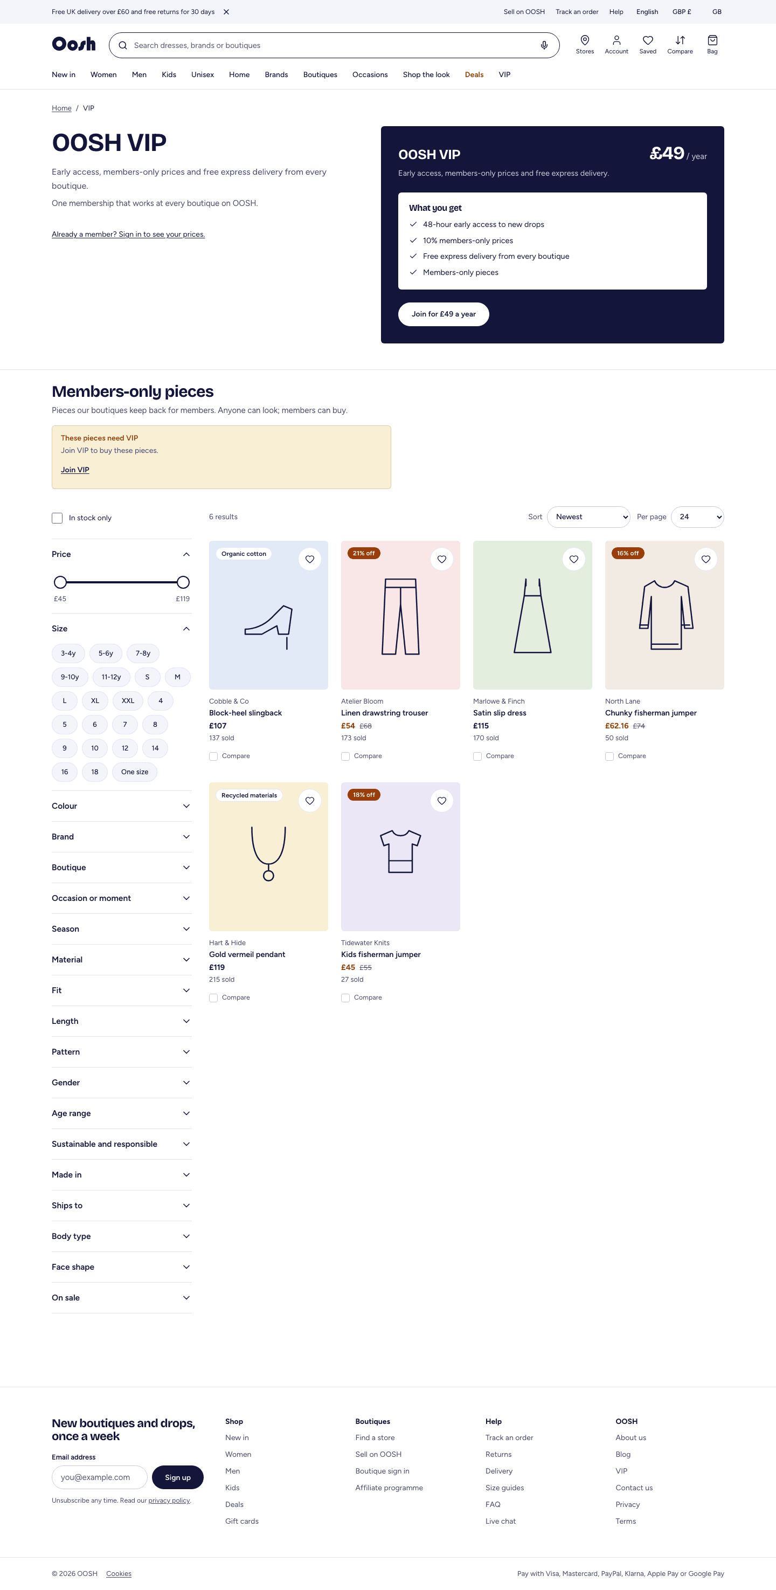The image size is (776, 1590).
Task: Click Already a member sign in link
Action: point(128,235)
